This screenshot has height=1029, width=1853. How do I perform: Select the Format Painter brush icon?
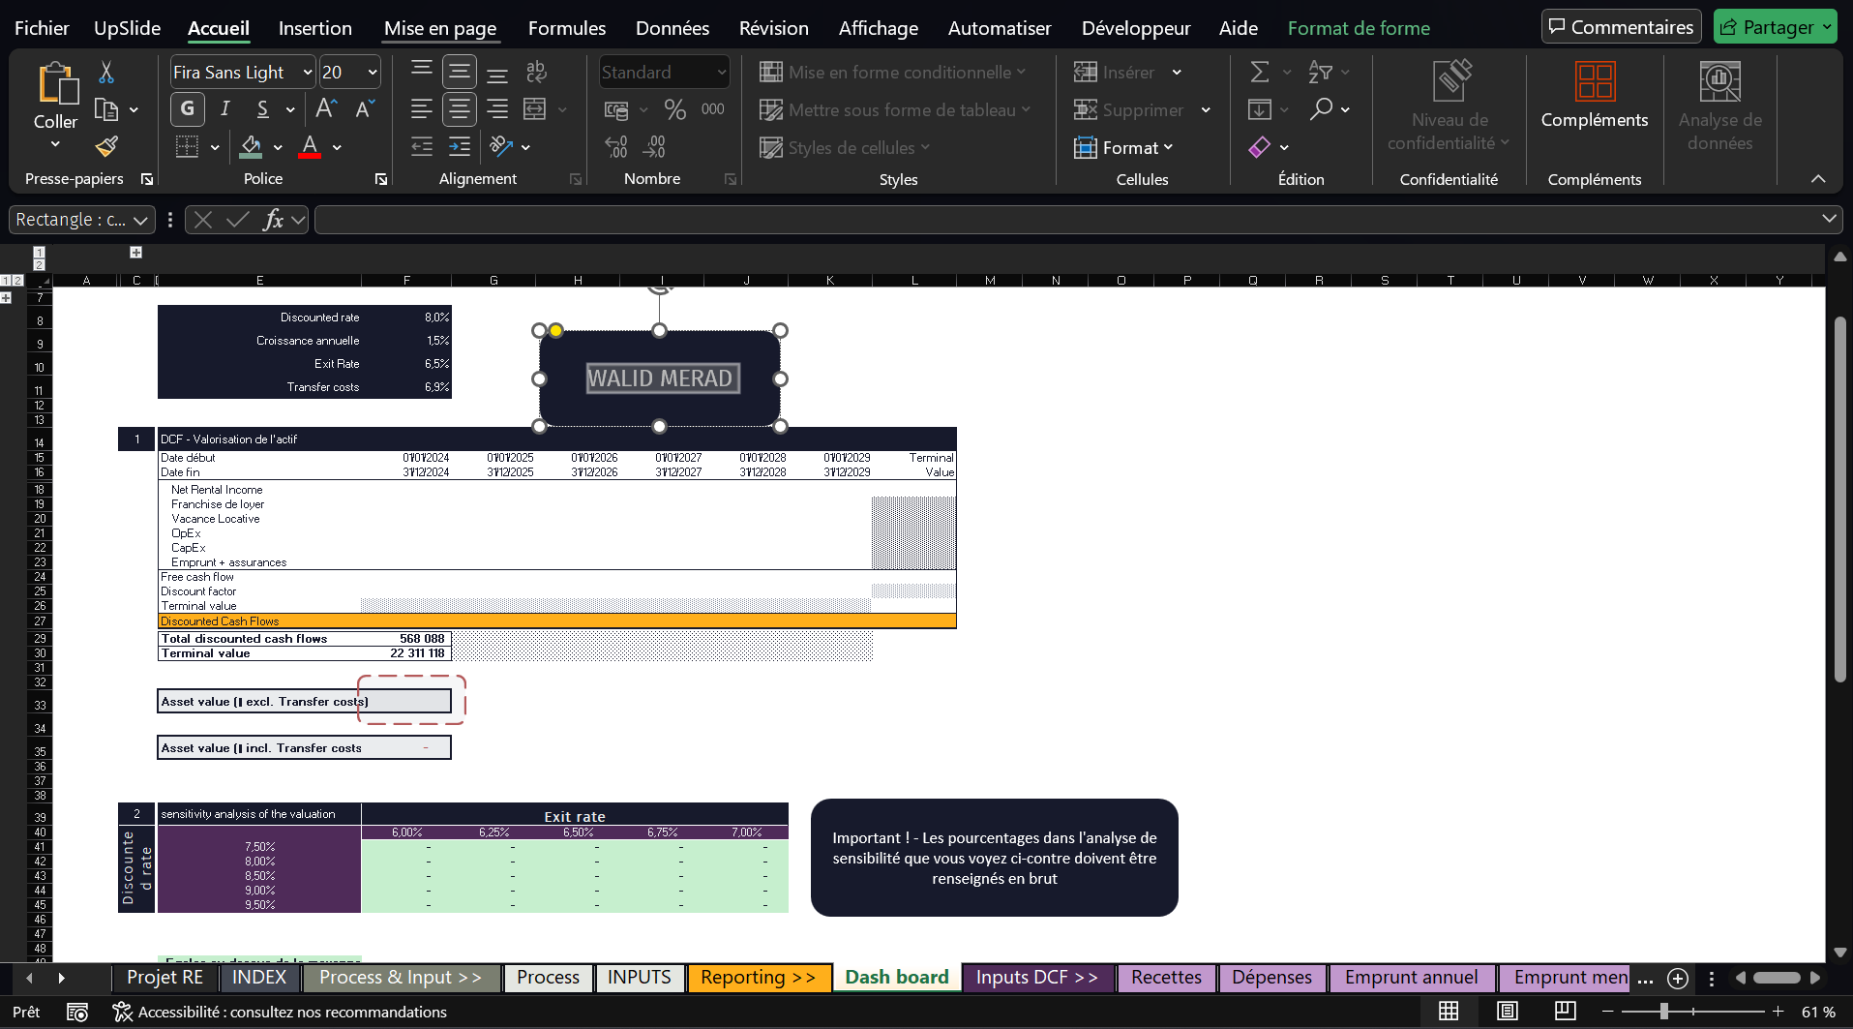click(x=106, y=147)
